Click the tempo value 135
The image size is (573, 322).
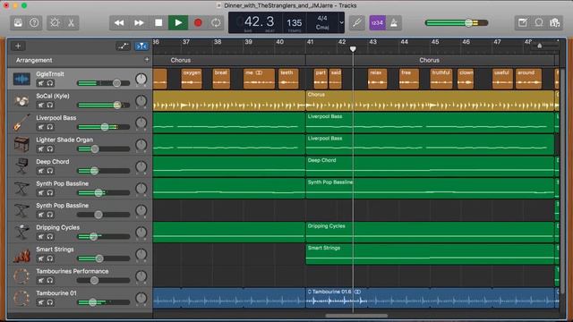coord(295,23)
